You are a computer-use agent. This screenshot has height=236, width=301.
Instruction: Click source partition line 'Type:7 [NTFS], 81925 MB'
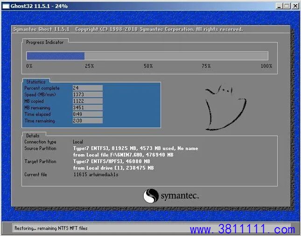pyautogui.click(x=135, y=148)
